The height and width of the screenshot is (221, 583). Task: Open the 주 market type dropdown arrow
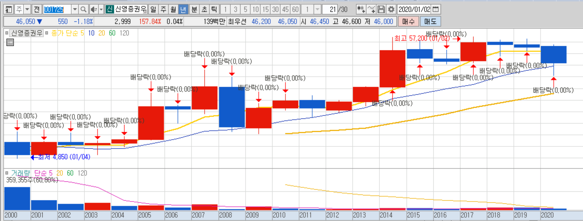coord(27,9)
